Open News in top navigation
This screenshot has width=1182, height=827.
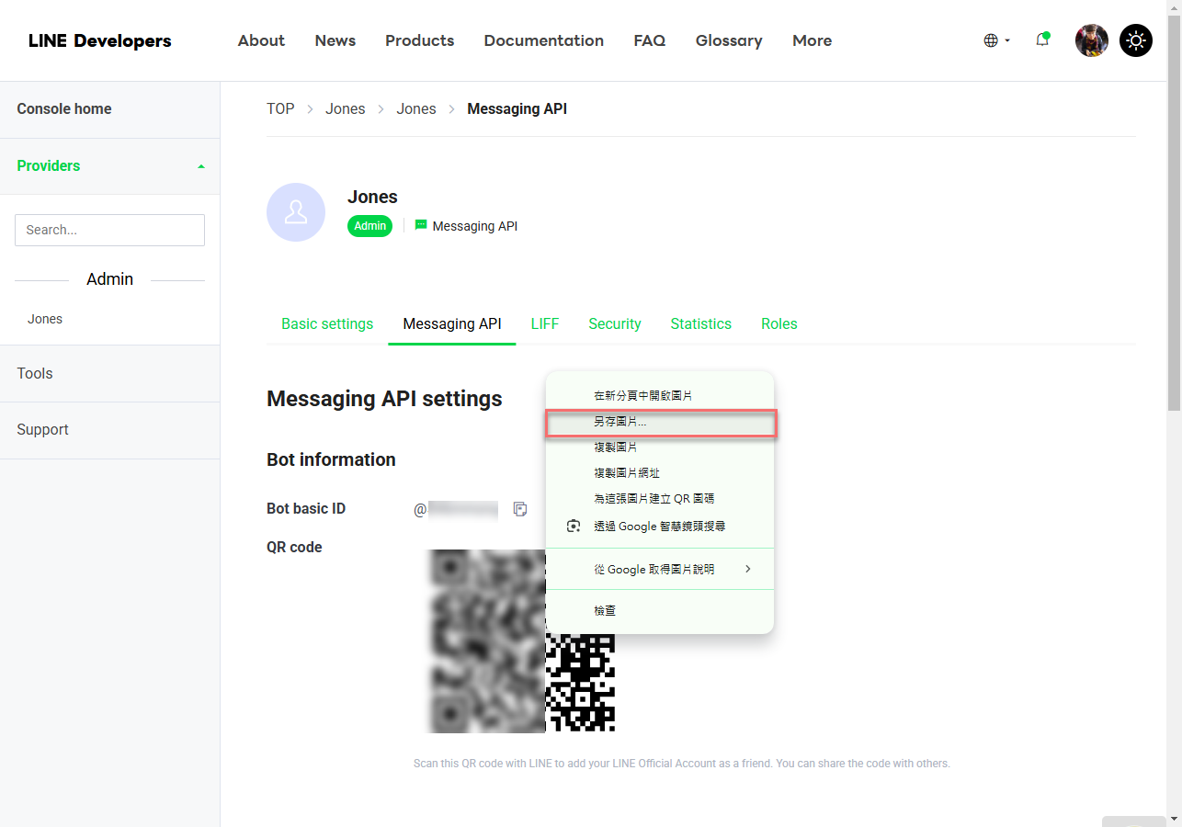coord(335,40)
